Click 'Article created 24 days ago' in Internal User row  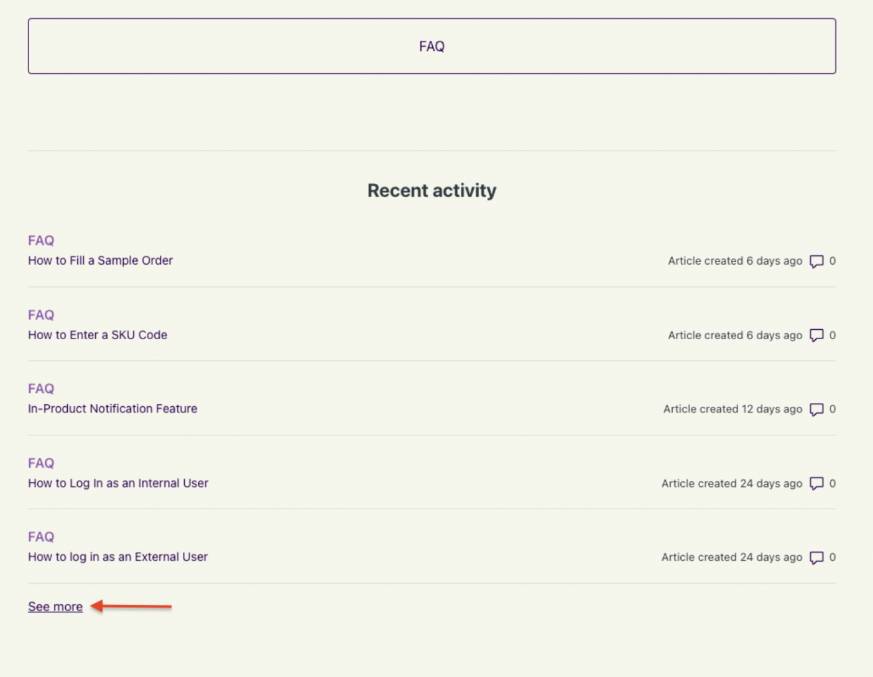[x=732, y=483]
